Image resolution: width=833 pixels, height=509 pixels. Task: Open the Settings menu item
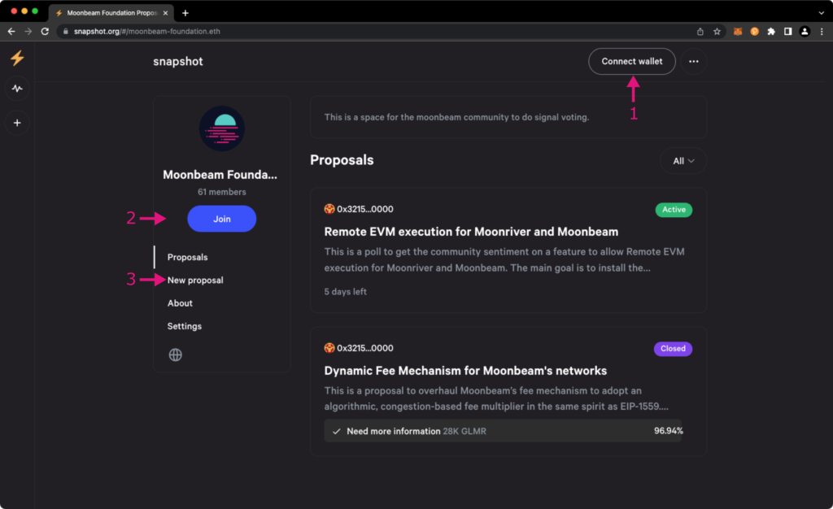[185, 326]
